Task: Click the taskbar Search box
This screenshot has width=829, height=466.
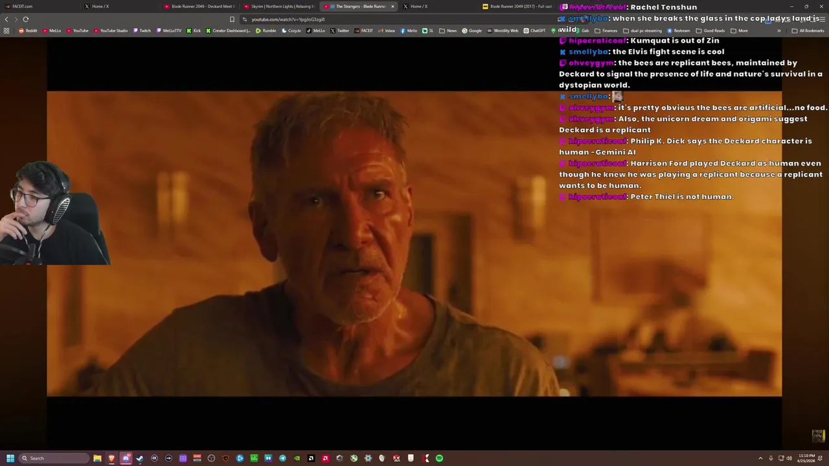Action: click(54, 458)
